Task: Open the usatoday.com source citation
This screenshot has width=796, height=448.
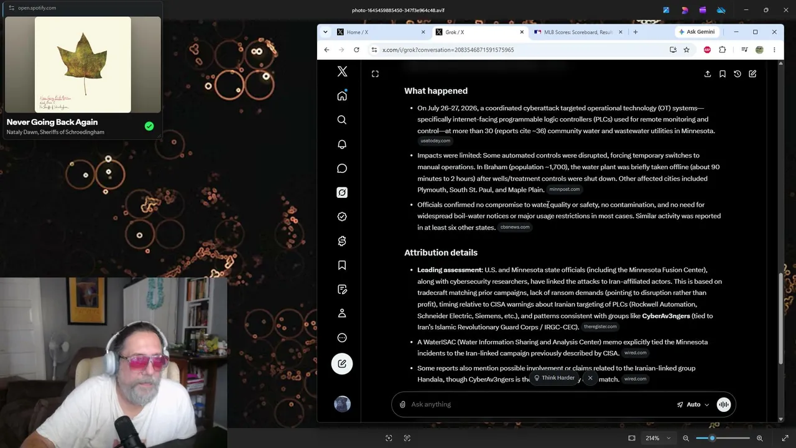Action: 435,141
